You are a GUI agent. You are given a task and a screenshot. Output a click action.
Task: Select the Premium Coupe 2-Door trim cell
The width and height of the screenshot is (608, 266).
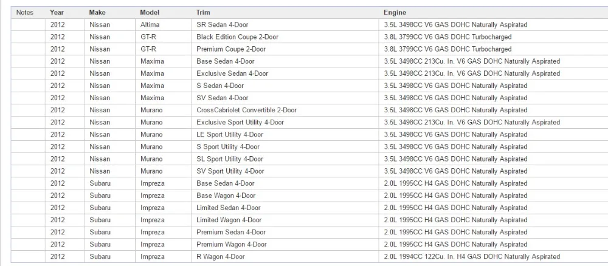pos(285,49)
